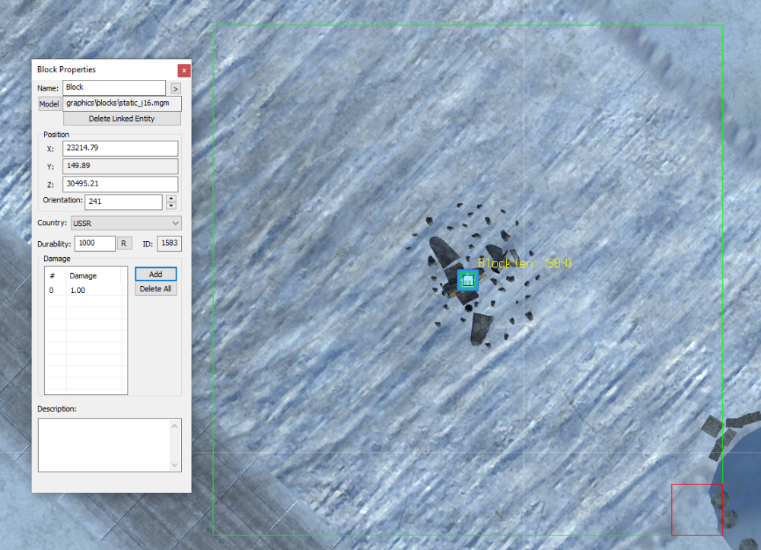The image size is (761, 550).
Task: Focus the X position field
Action: 120,148
